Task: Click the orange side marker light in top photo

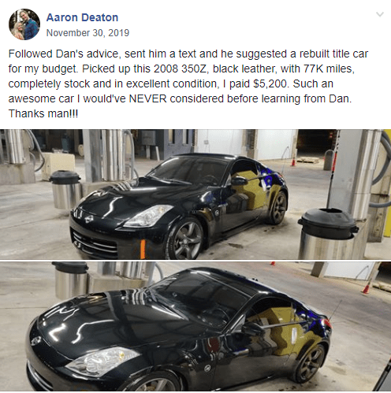Action: 143,249
